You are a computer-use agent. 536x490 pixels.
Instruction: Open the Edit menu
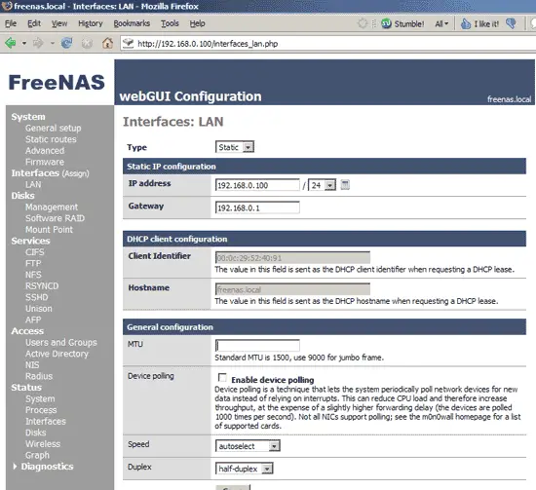click(34, 23)
